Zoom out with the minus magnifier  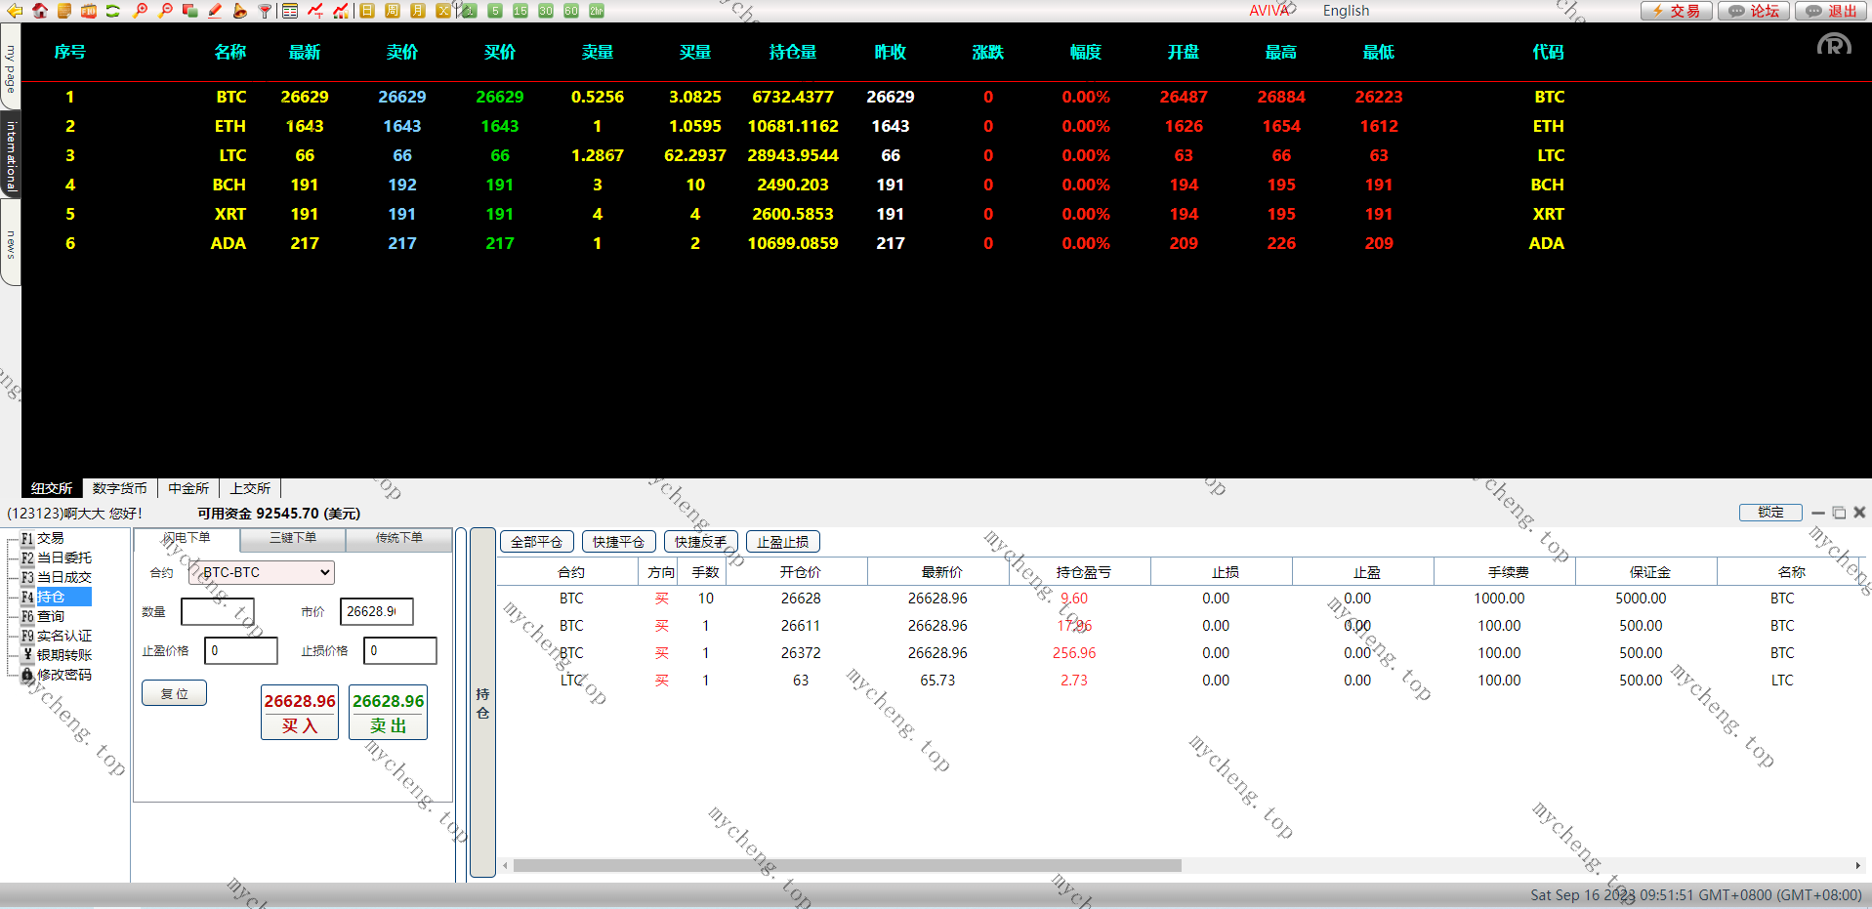[165, 11]
